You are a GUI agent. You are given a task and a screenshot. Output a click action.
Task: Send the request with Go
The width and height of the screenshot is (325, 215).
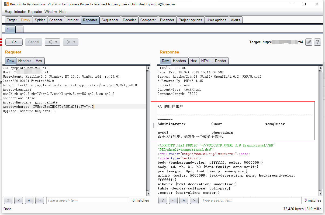click(x=14, y=42)
